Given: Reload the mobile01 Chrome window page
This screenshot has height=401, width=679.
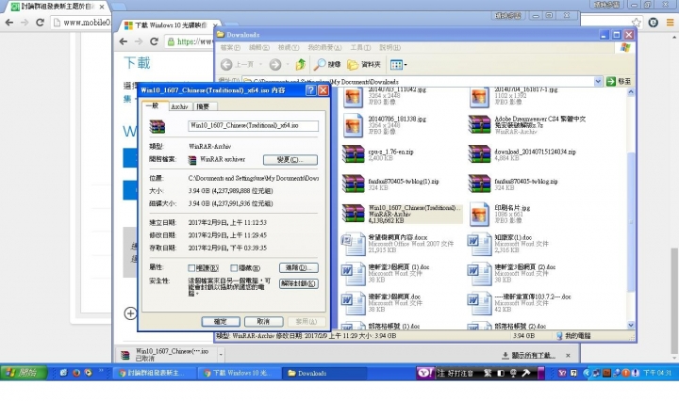Looking at the screenshot, I should [x=40, y=22].
